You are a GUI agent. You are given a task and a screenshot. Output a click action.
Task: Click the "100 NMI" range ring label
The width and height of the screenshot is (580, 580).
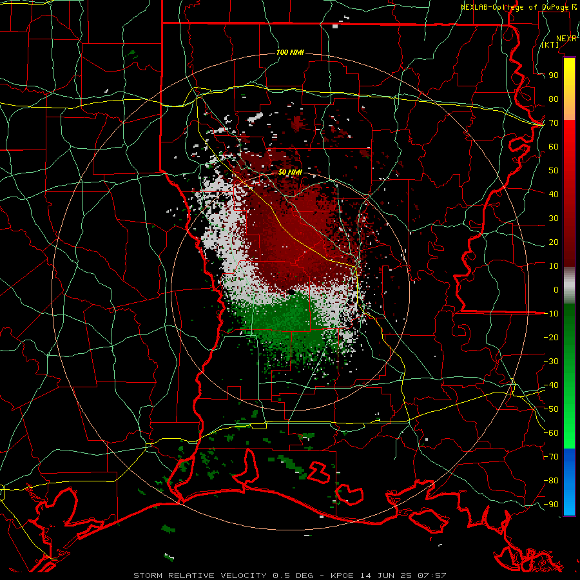[x=291, y=52]
